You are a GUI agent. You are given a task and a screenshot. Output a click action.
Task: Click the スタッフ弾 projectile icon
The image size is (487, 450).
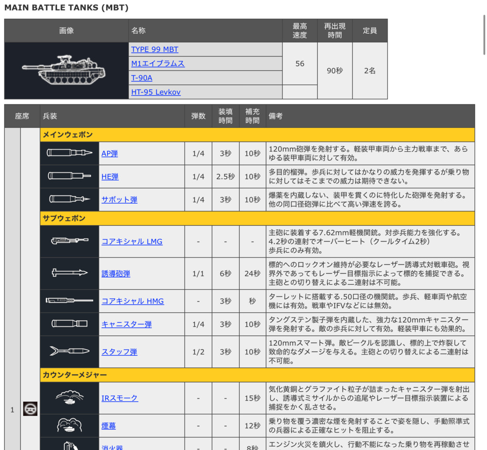point(69,352)
